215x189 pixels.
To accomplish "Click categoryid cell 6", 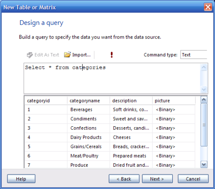I will [46, 156].
